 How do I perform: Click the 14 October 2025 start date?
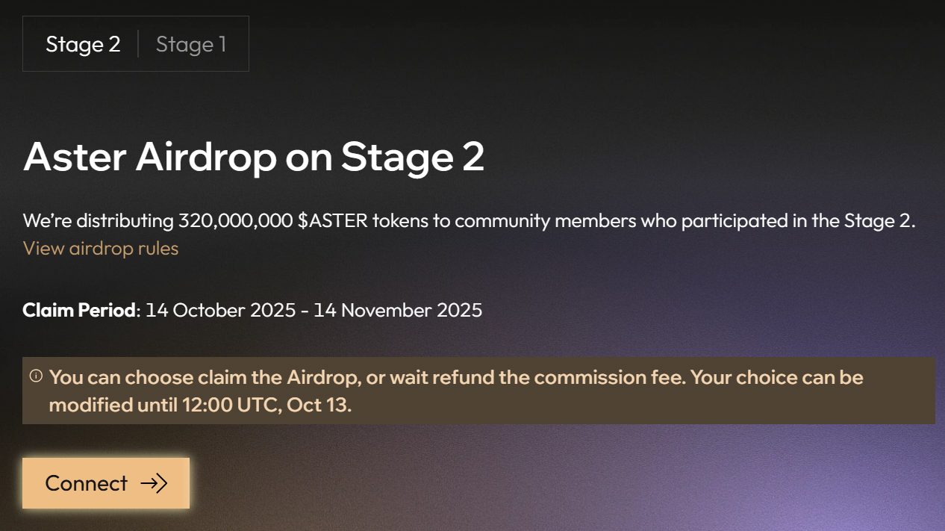220,310
